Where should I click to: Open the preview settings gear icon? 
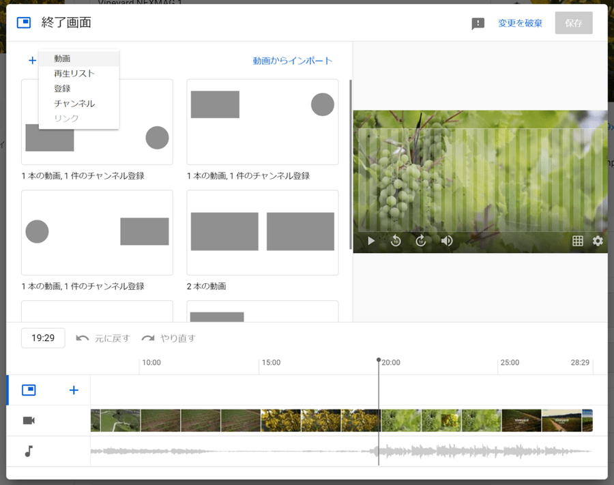tap(598, 241)
